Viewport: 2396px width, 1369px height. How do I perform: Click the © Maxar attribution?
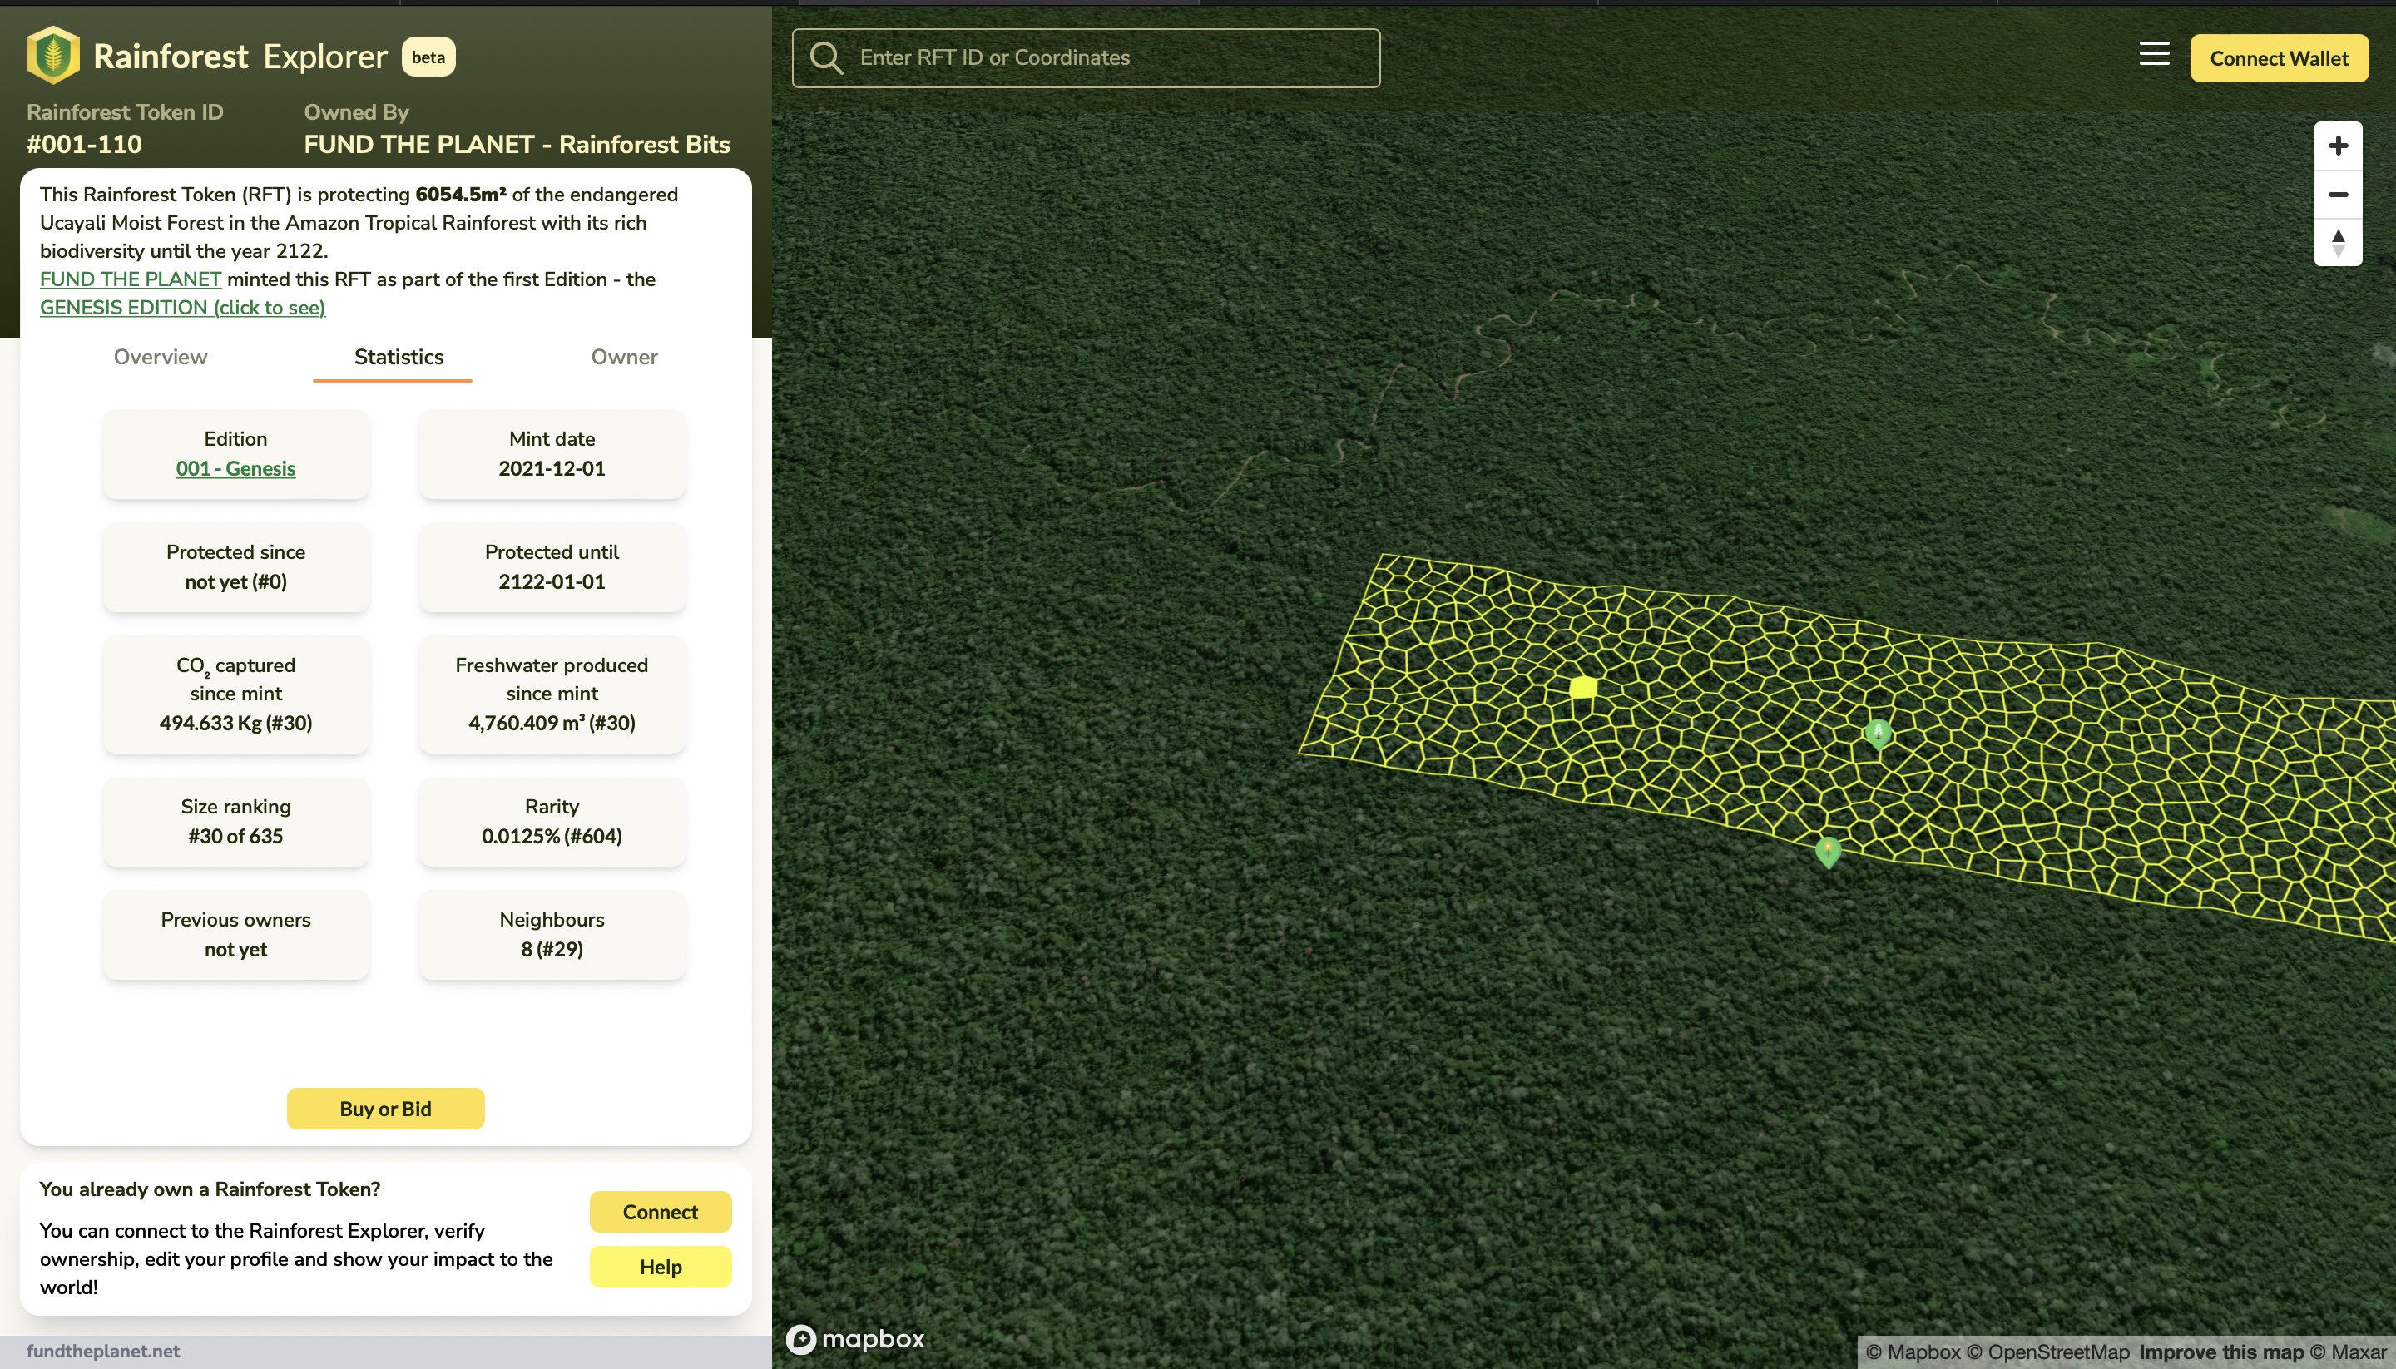[2348, 1352]
